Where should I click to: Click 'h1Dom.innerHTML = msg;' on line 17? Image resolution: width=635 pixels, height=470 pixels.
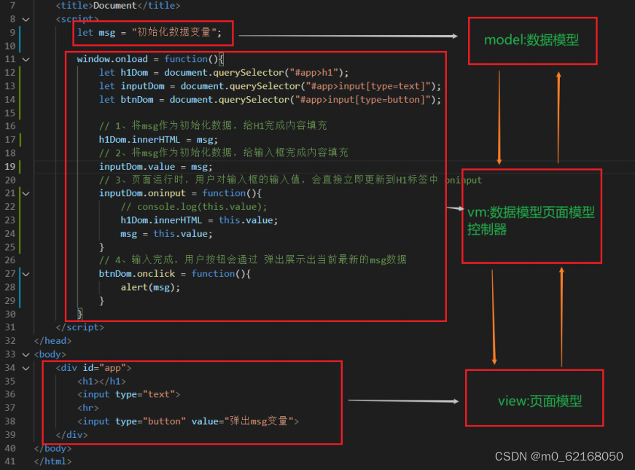(158, 140)
